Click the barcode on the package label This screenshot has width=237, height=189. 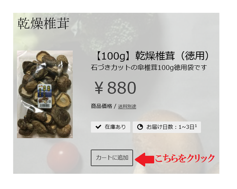click(45, 106)
